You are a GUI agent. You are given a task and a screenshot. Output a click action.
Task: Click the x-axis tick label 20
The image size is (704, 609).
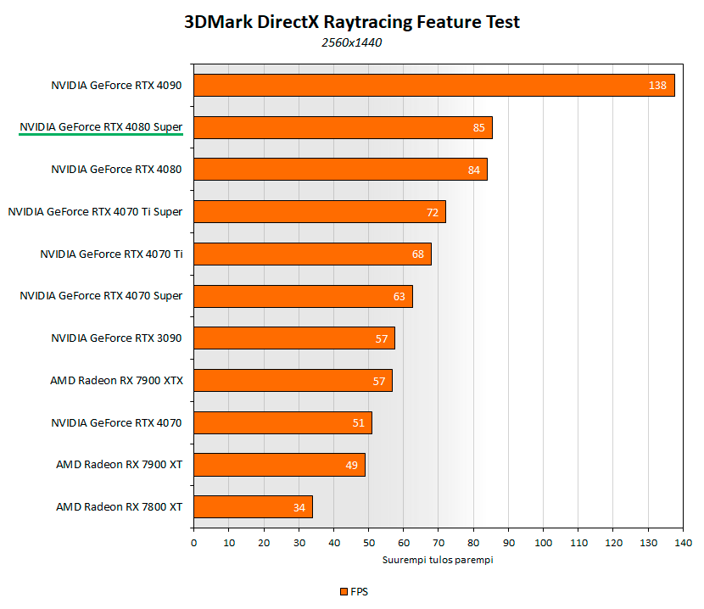tap(264, 543)
